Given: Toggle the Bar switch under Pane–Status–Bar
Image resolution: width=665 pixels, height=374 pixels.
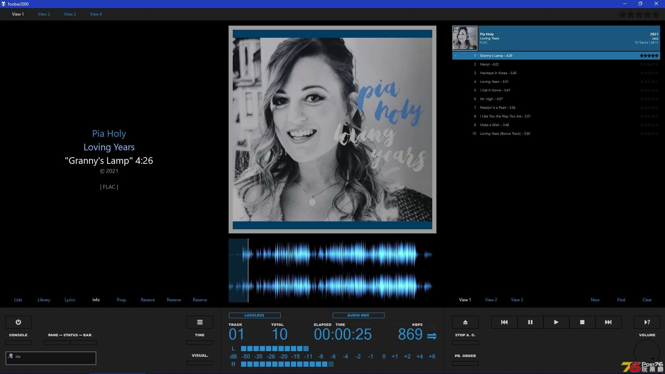Looking at the screenshot, I should pyautogui.click(x=83, y=342).
